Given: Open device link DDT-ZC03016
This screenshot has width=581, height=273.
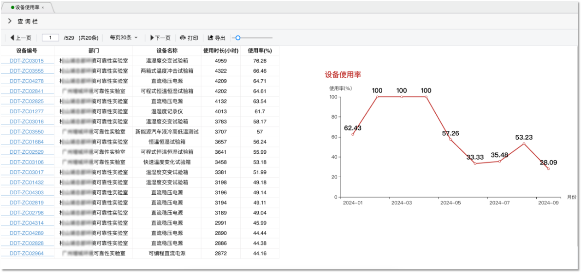Looking at the screenshot, I should [x=27, y=122].
